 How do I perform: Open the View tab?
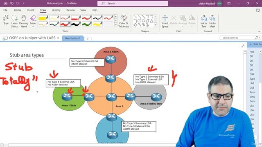click(83, 10)
